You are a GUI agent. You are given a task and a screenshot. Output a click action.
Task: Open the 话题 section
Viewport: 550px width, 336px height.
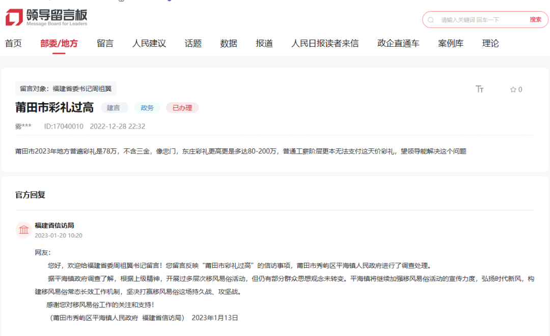[x=192, y=43]
